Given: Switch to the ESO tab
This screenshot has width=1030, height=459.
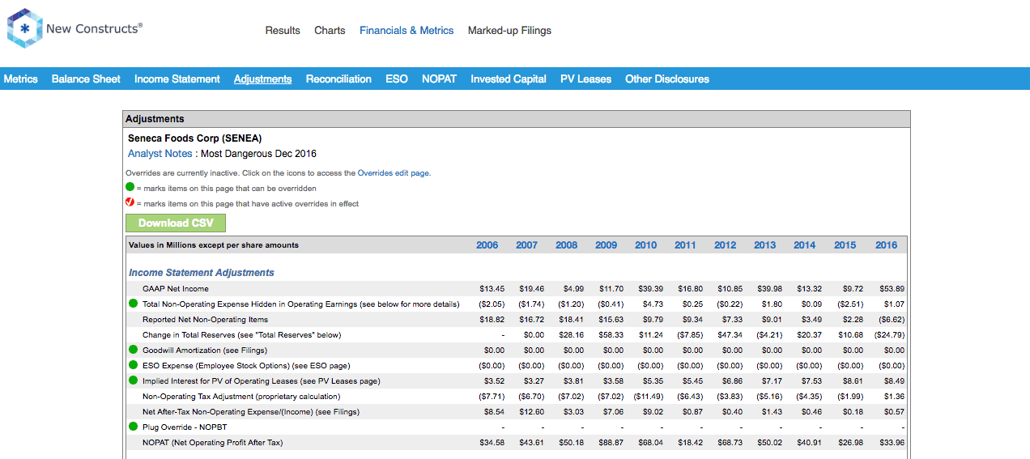Looking at the screenshot, I should click(x=397, y=79).
